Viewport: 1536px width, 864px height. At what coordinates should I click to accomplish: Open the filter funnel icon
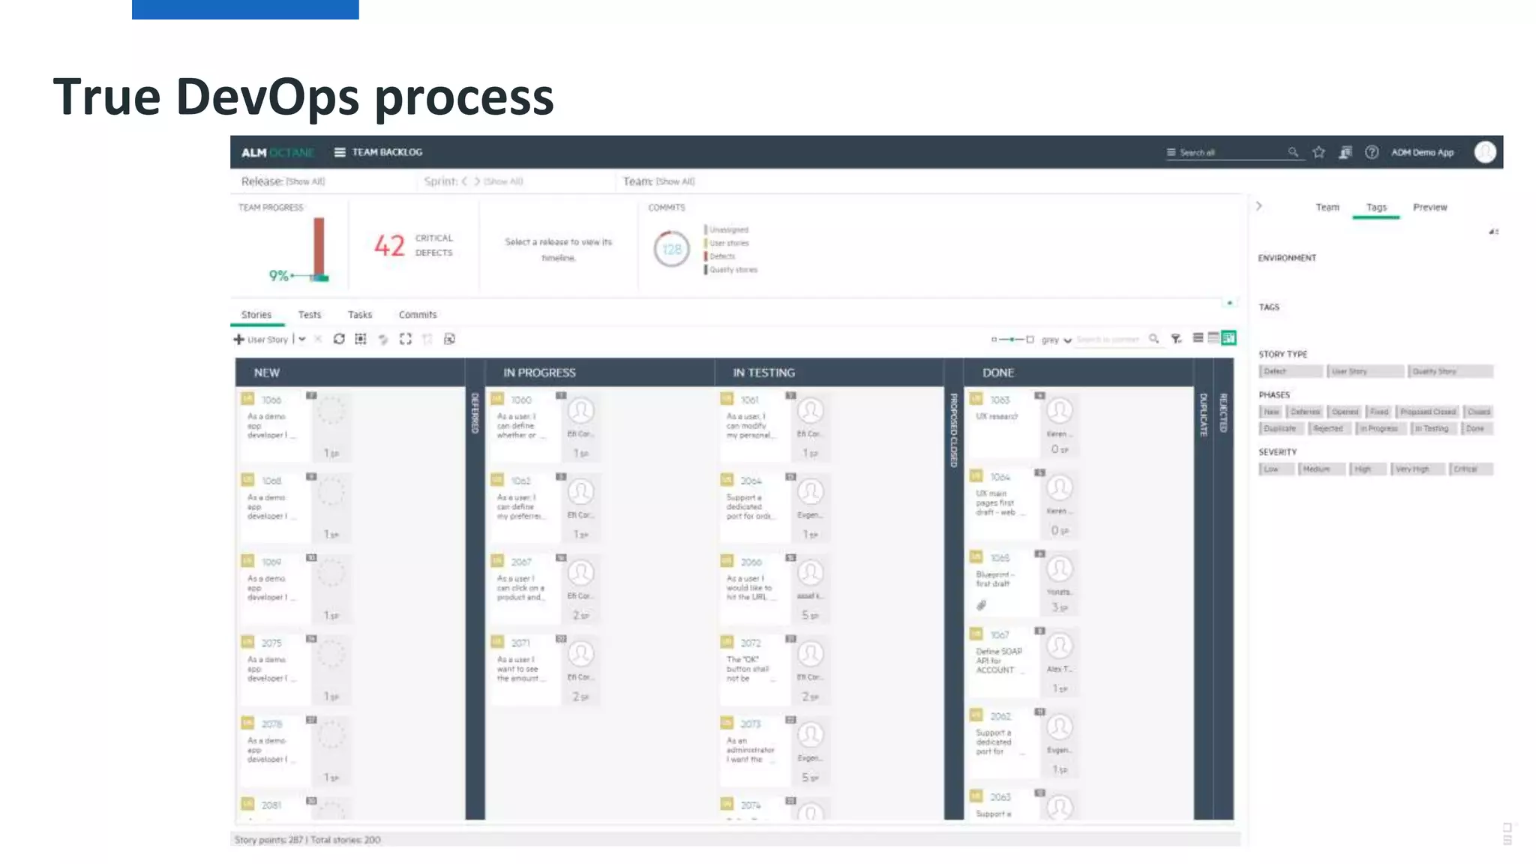[x=1176, y=339]
